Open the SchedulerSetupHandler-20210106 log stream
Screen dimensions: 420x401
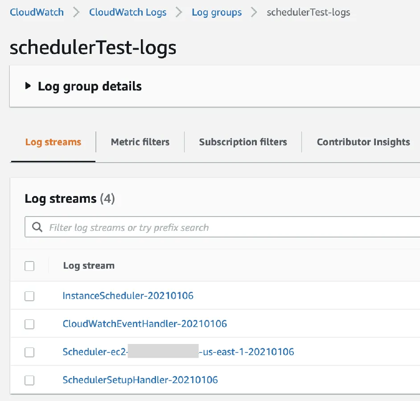click(140, 380)
